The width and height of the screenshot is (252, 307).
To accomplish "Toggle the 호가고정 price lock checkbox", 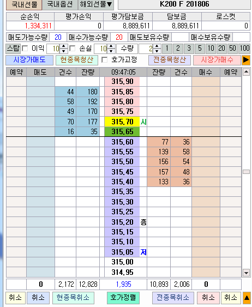I will tap(104, 60).
